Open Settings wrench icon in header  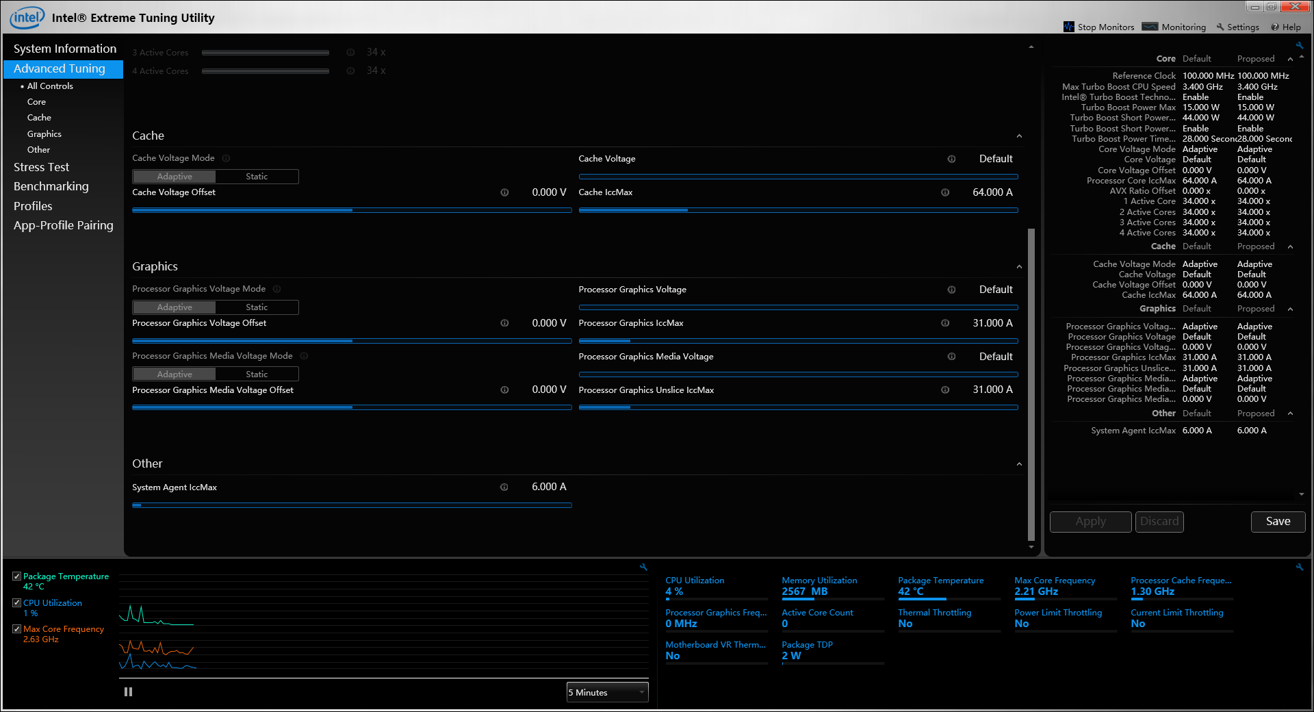coord(1220,27)
